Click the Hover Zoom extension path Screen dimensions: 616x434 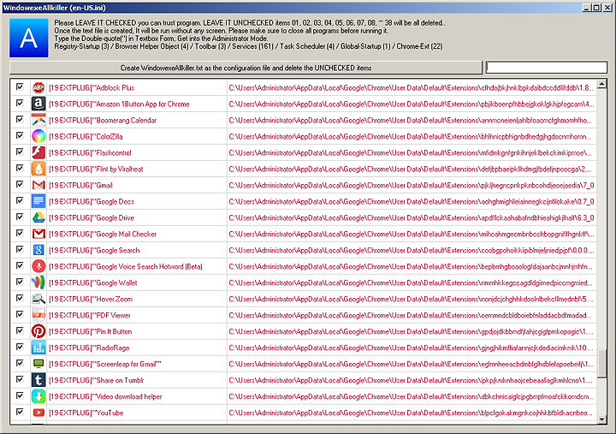click(412, 299)
